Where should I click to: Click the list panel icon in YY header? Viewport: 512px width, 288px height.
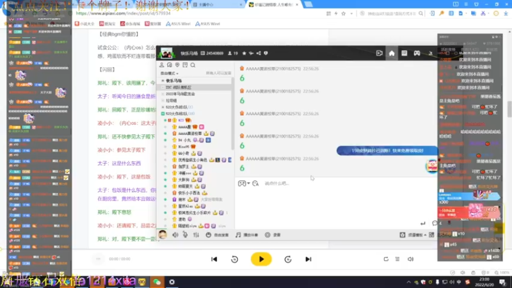[404, 53]
